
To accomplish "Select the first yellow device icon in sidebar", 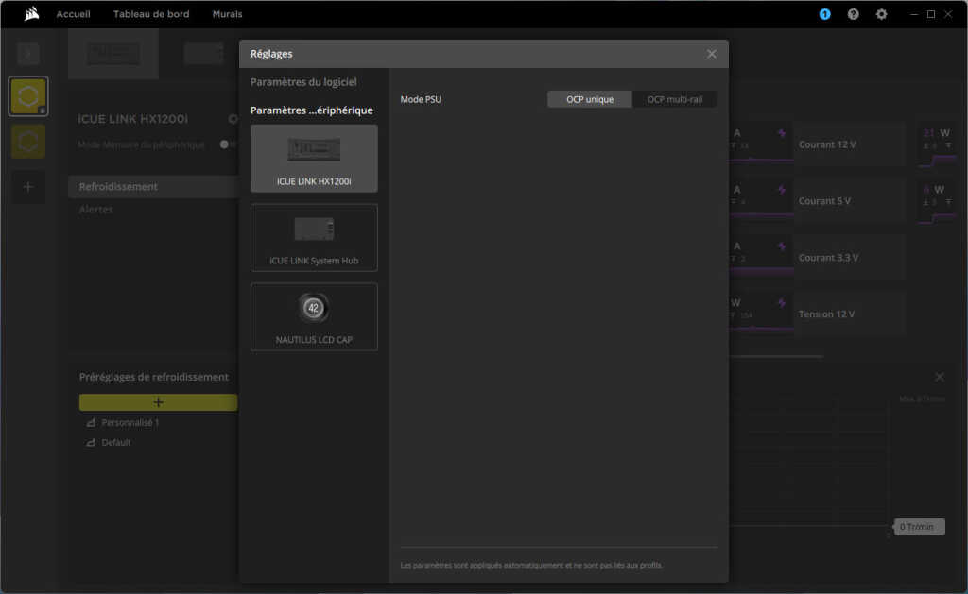I will [x=27, y=96].
